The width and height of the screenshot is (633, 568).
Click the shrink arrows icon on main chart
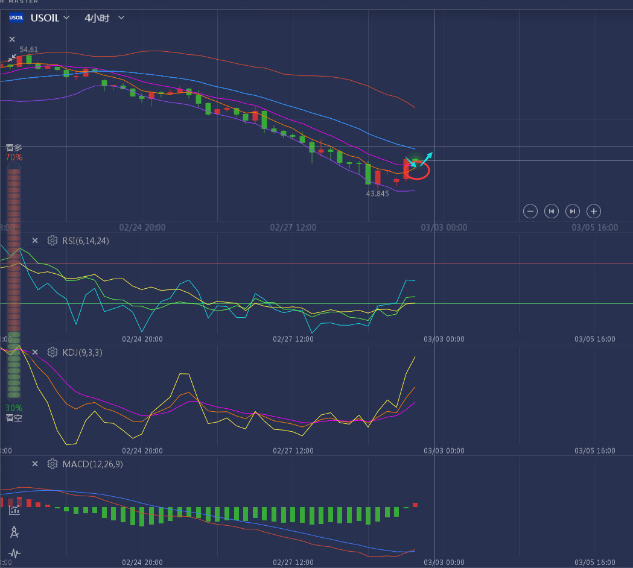[12, 58]
